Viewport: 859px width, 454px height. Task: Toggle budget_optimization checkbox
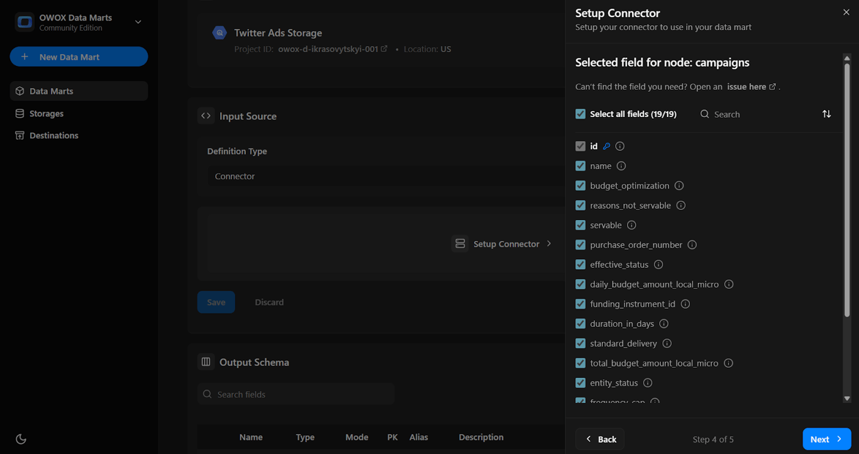tap(580, 185)
